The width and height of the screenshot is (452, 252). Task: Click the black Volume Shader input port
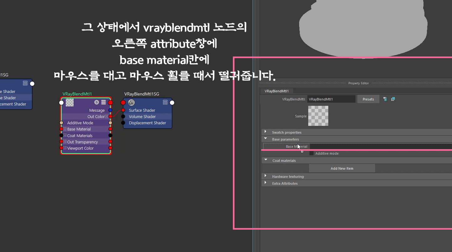(x=123, y=116)
